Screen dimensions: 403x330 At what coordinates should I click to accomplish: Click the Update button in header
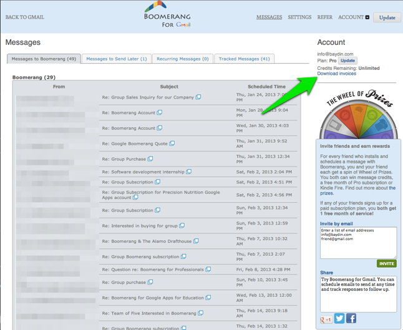pos(387,17)
